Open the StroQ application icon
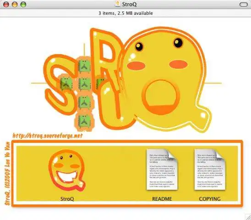The width and height of the screenshot is (251, 220). pos(67,170)
